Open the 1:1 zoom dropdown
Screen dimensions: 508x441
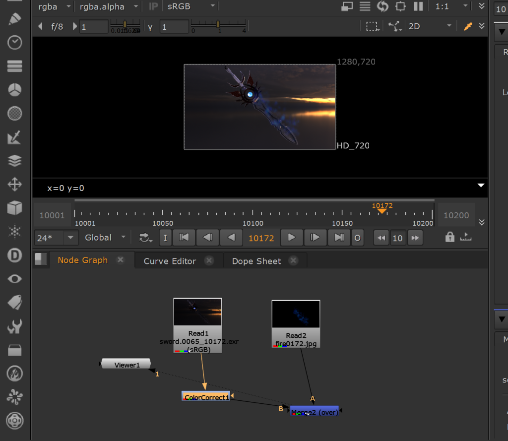[x=452, y=6]
